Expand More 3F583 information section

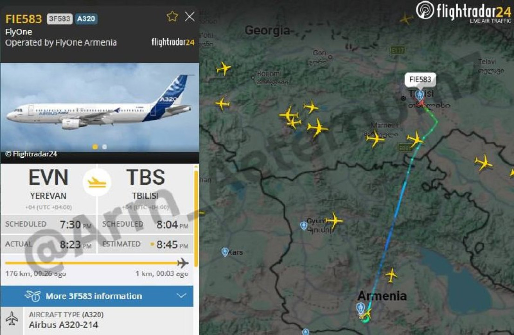[x=97, y=296]
